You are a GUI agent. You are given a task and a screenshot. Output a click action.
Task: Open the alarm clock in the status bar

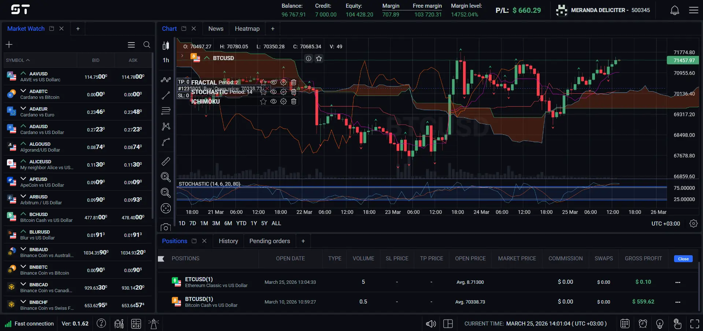point(643,324)
